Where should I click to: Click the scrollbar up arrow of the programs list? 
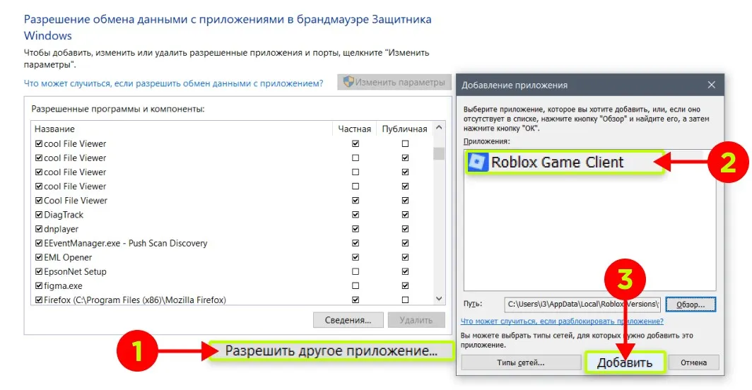coord(439,128)
